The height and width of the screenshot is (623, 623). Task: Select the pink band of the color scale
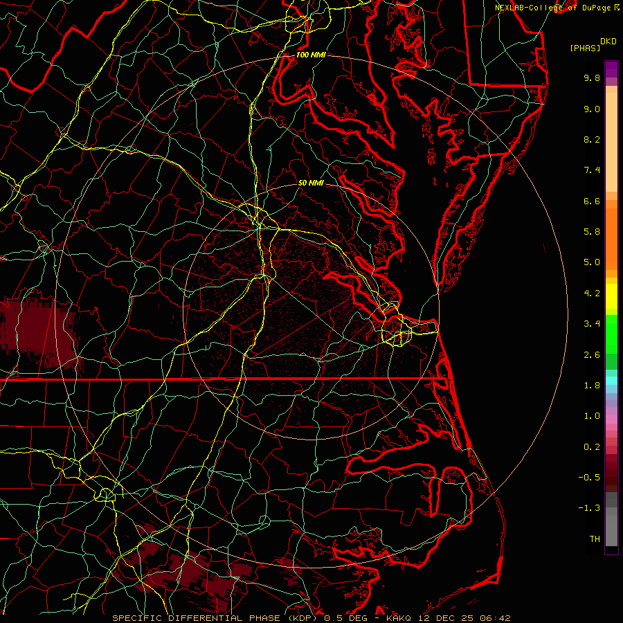pos(611,419)
